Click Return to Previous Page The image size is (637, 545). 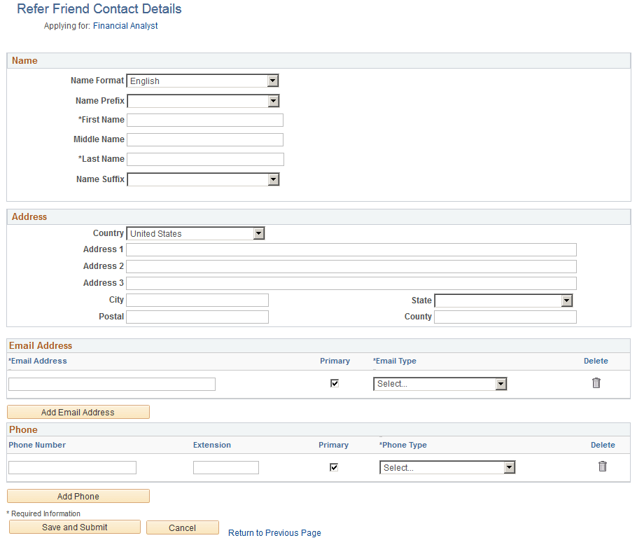pyautogui.click(x=274, y=532)
